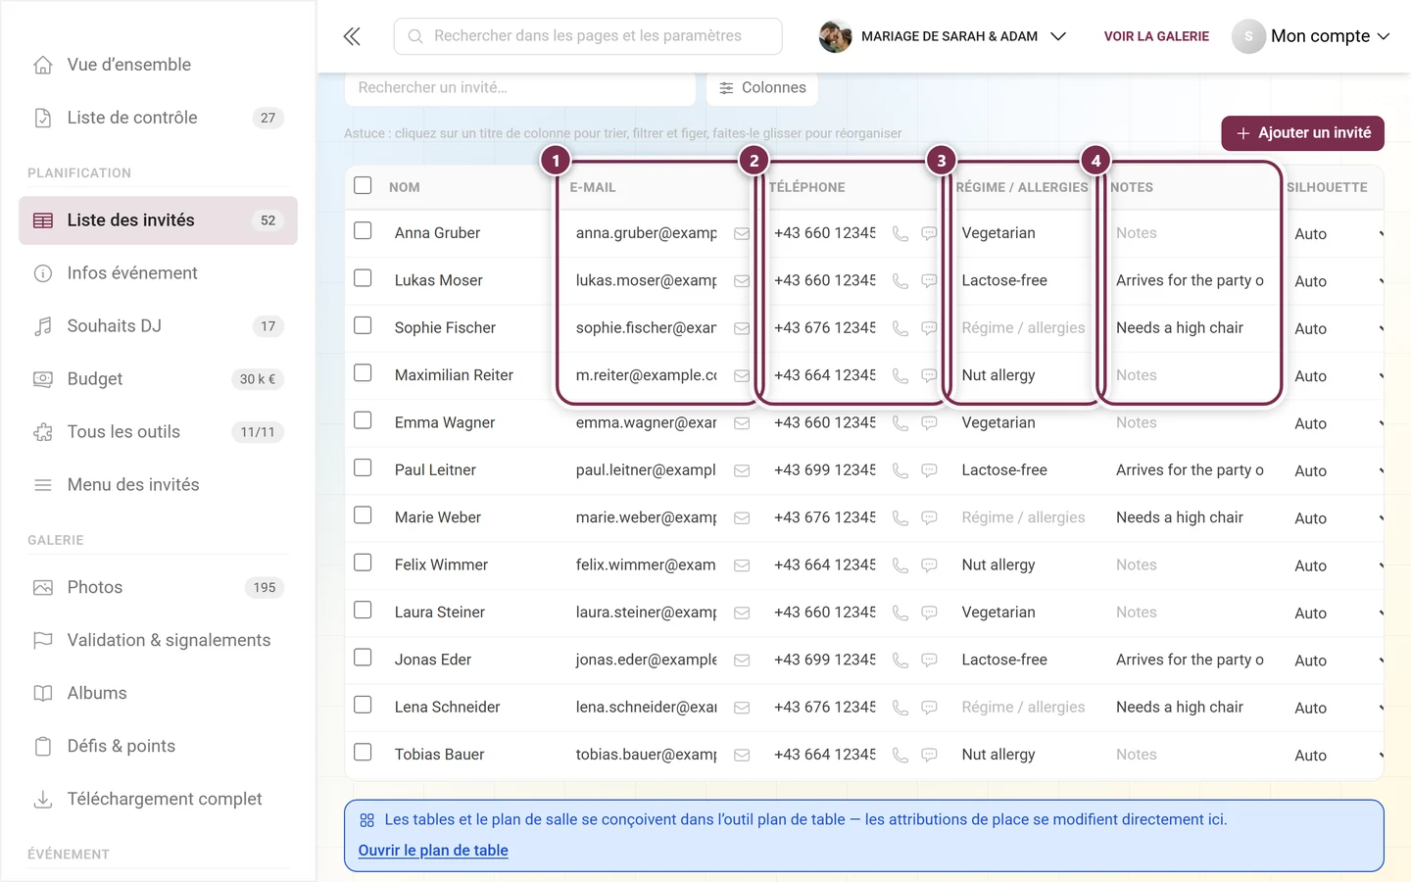Click the mail icon for Jonas Eder
The image size is (1411, 882).
(742, 660)
